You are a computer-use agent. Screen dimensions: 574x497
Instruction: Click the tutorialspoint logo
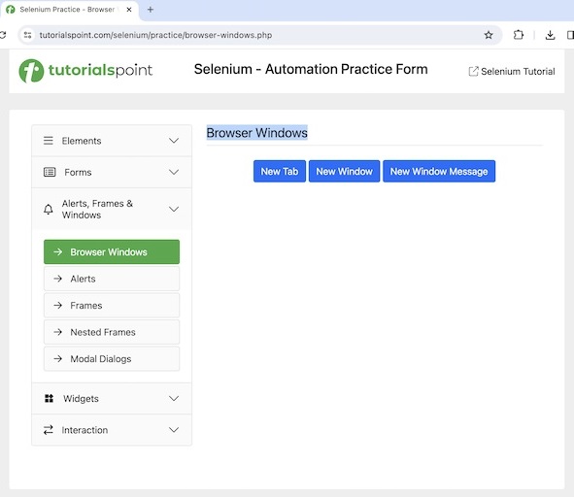[85, 71]
